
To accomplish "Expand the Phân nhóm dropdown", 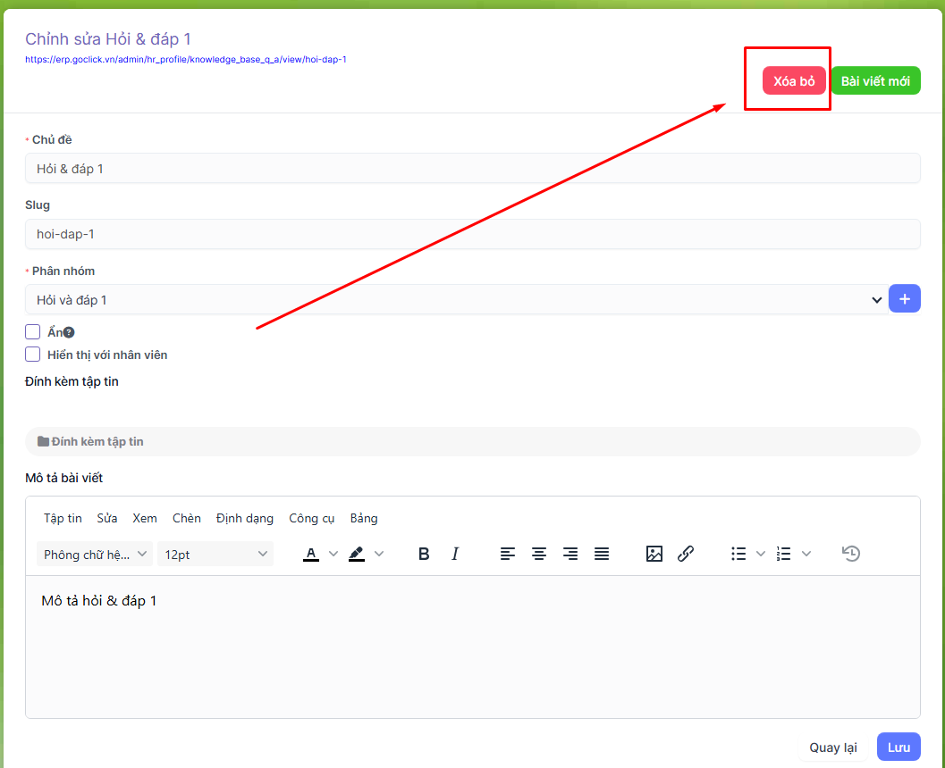I will 456,300.
